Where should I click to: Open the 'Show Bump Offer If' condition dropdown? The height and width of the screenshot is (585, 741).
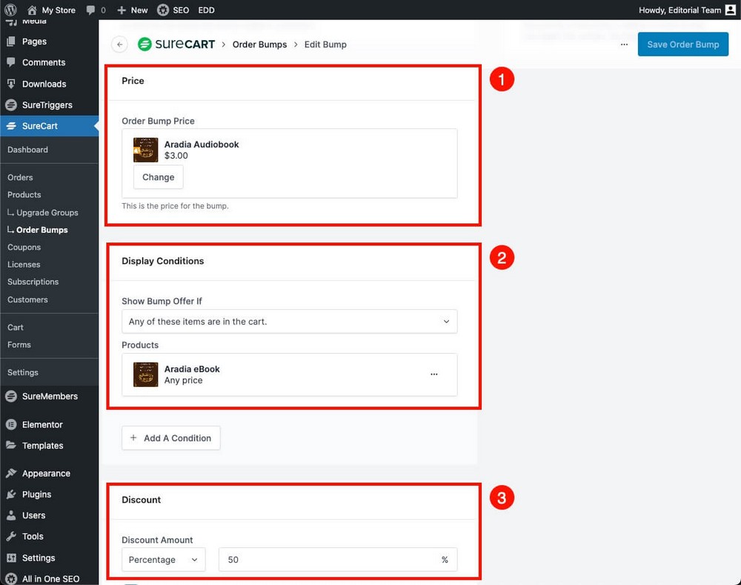pos(289,322)
